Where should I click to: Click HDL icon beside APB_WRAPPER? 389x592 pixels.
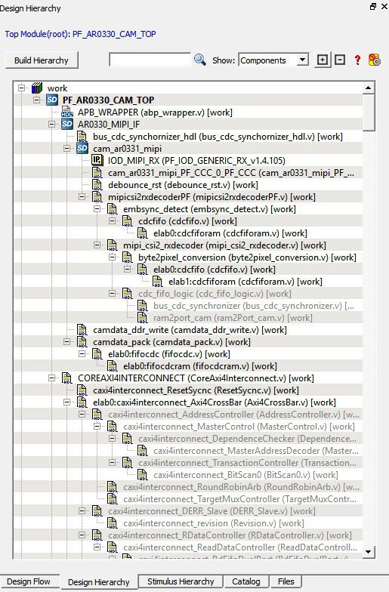[x=66, y=112]
